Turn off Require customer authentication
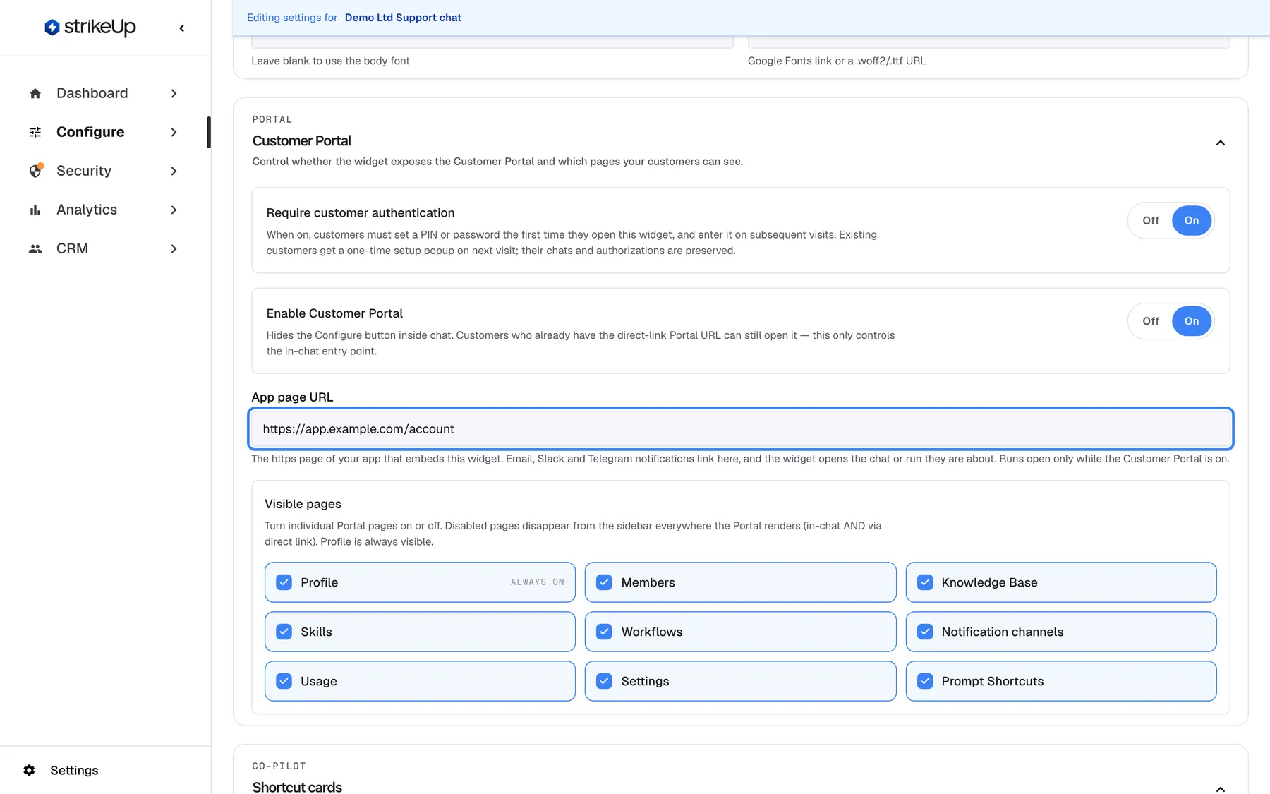Screen dimensions: 1270x794 1151,220
